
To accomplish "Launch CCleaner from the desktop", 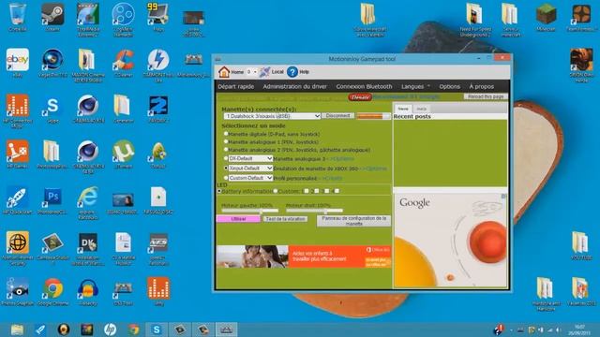I will pyautogui.click(x=123, y=60).
